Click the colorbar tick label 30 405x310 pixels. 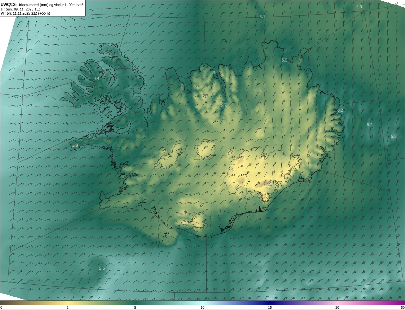pos(337,307)
